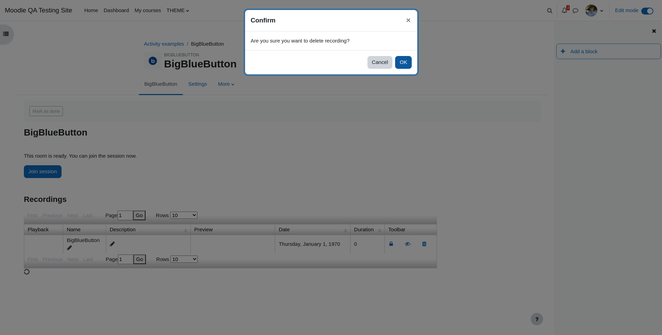Click Last link below table
The height and width of the screenshot is (335, 662).
coord(88,259)
